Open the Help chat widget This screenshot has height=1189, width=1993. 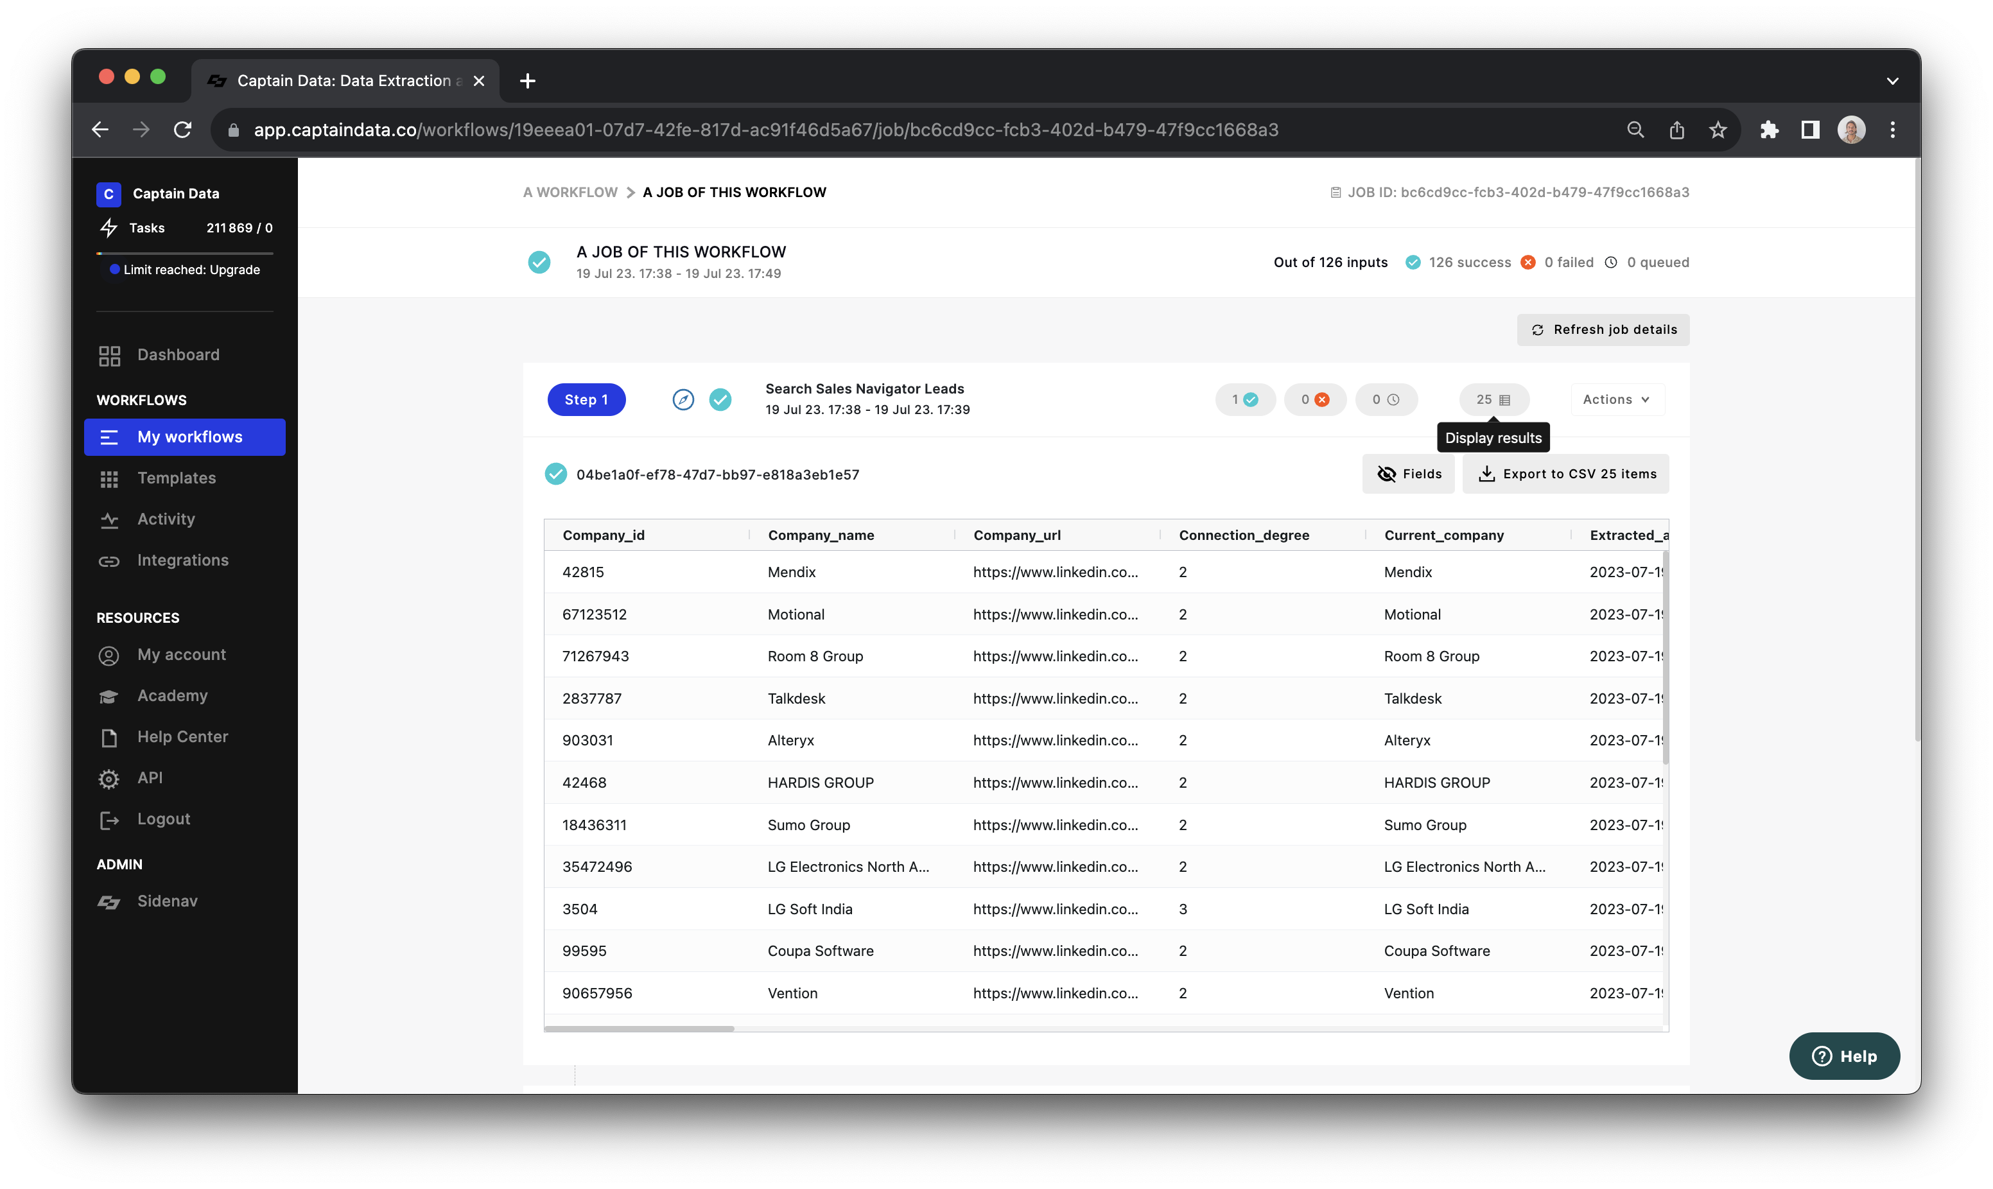pos(1844,1056)
